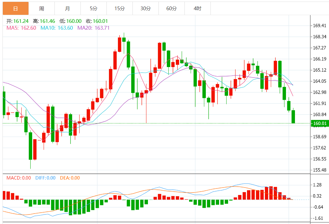This screenshot has height=224, width=329.
Task: Click the high value 高:161.46
Action: [x=44, y=21]
